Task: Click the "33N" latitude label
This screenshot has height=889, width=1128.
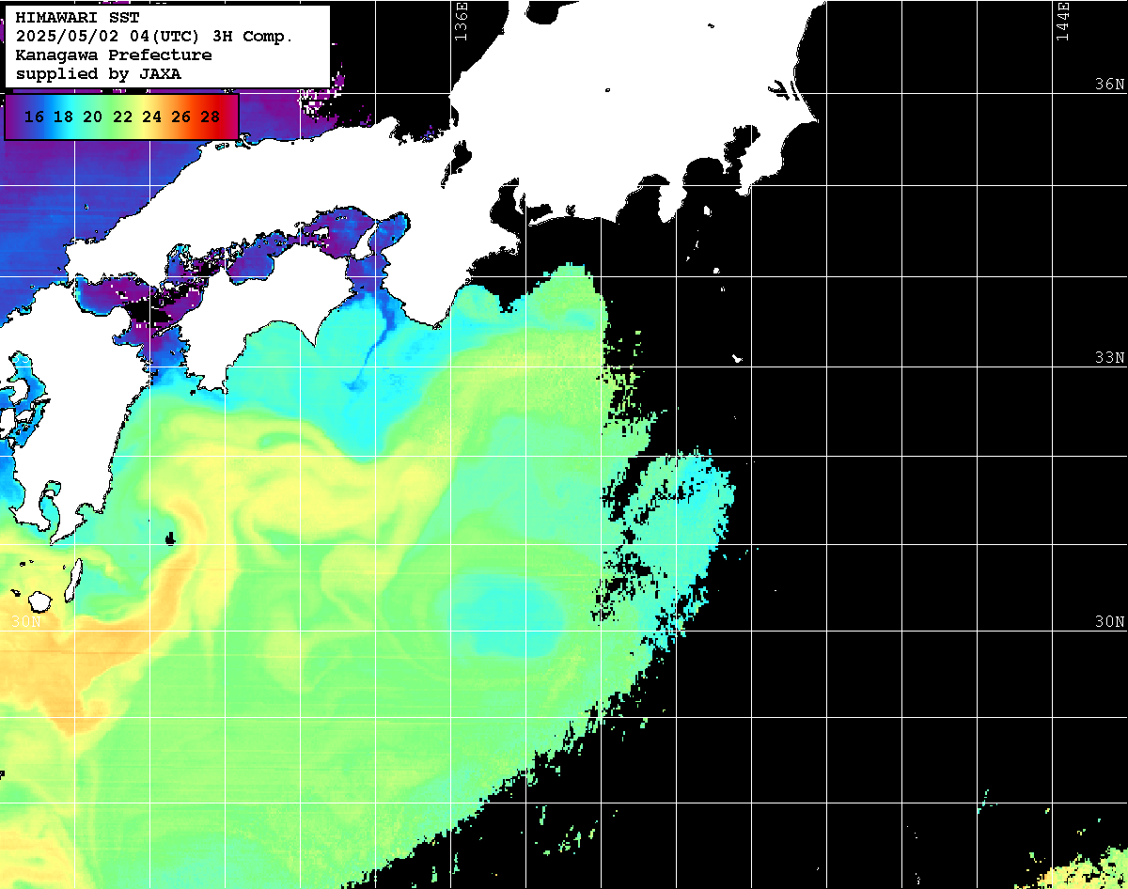Action: tap(1110, 358)
